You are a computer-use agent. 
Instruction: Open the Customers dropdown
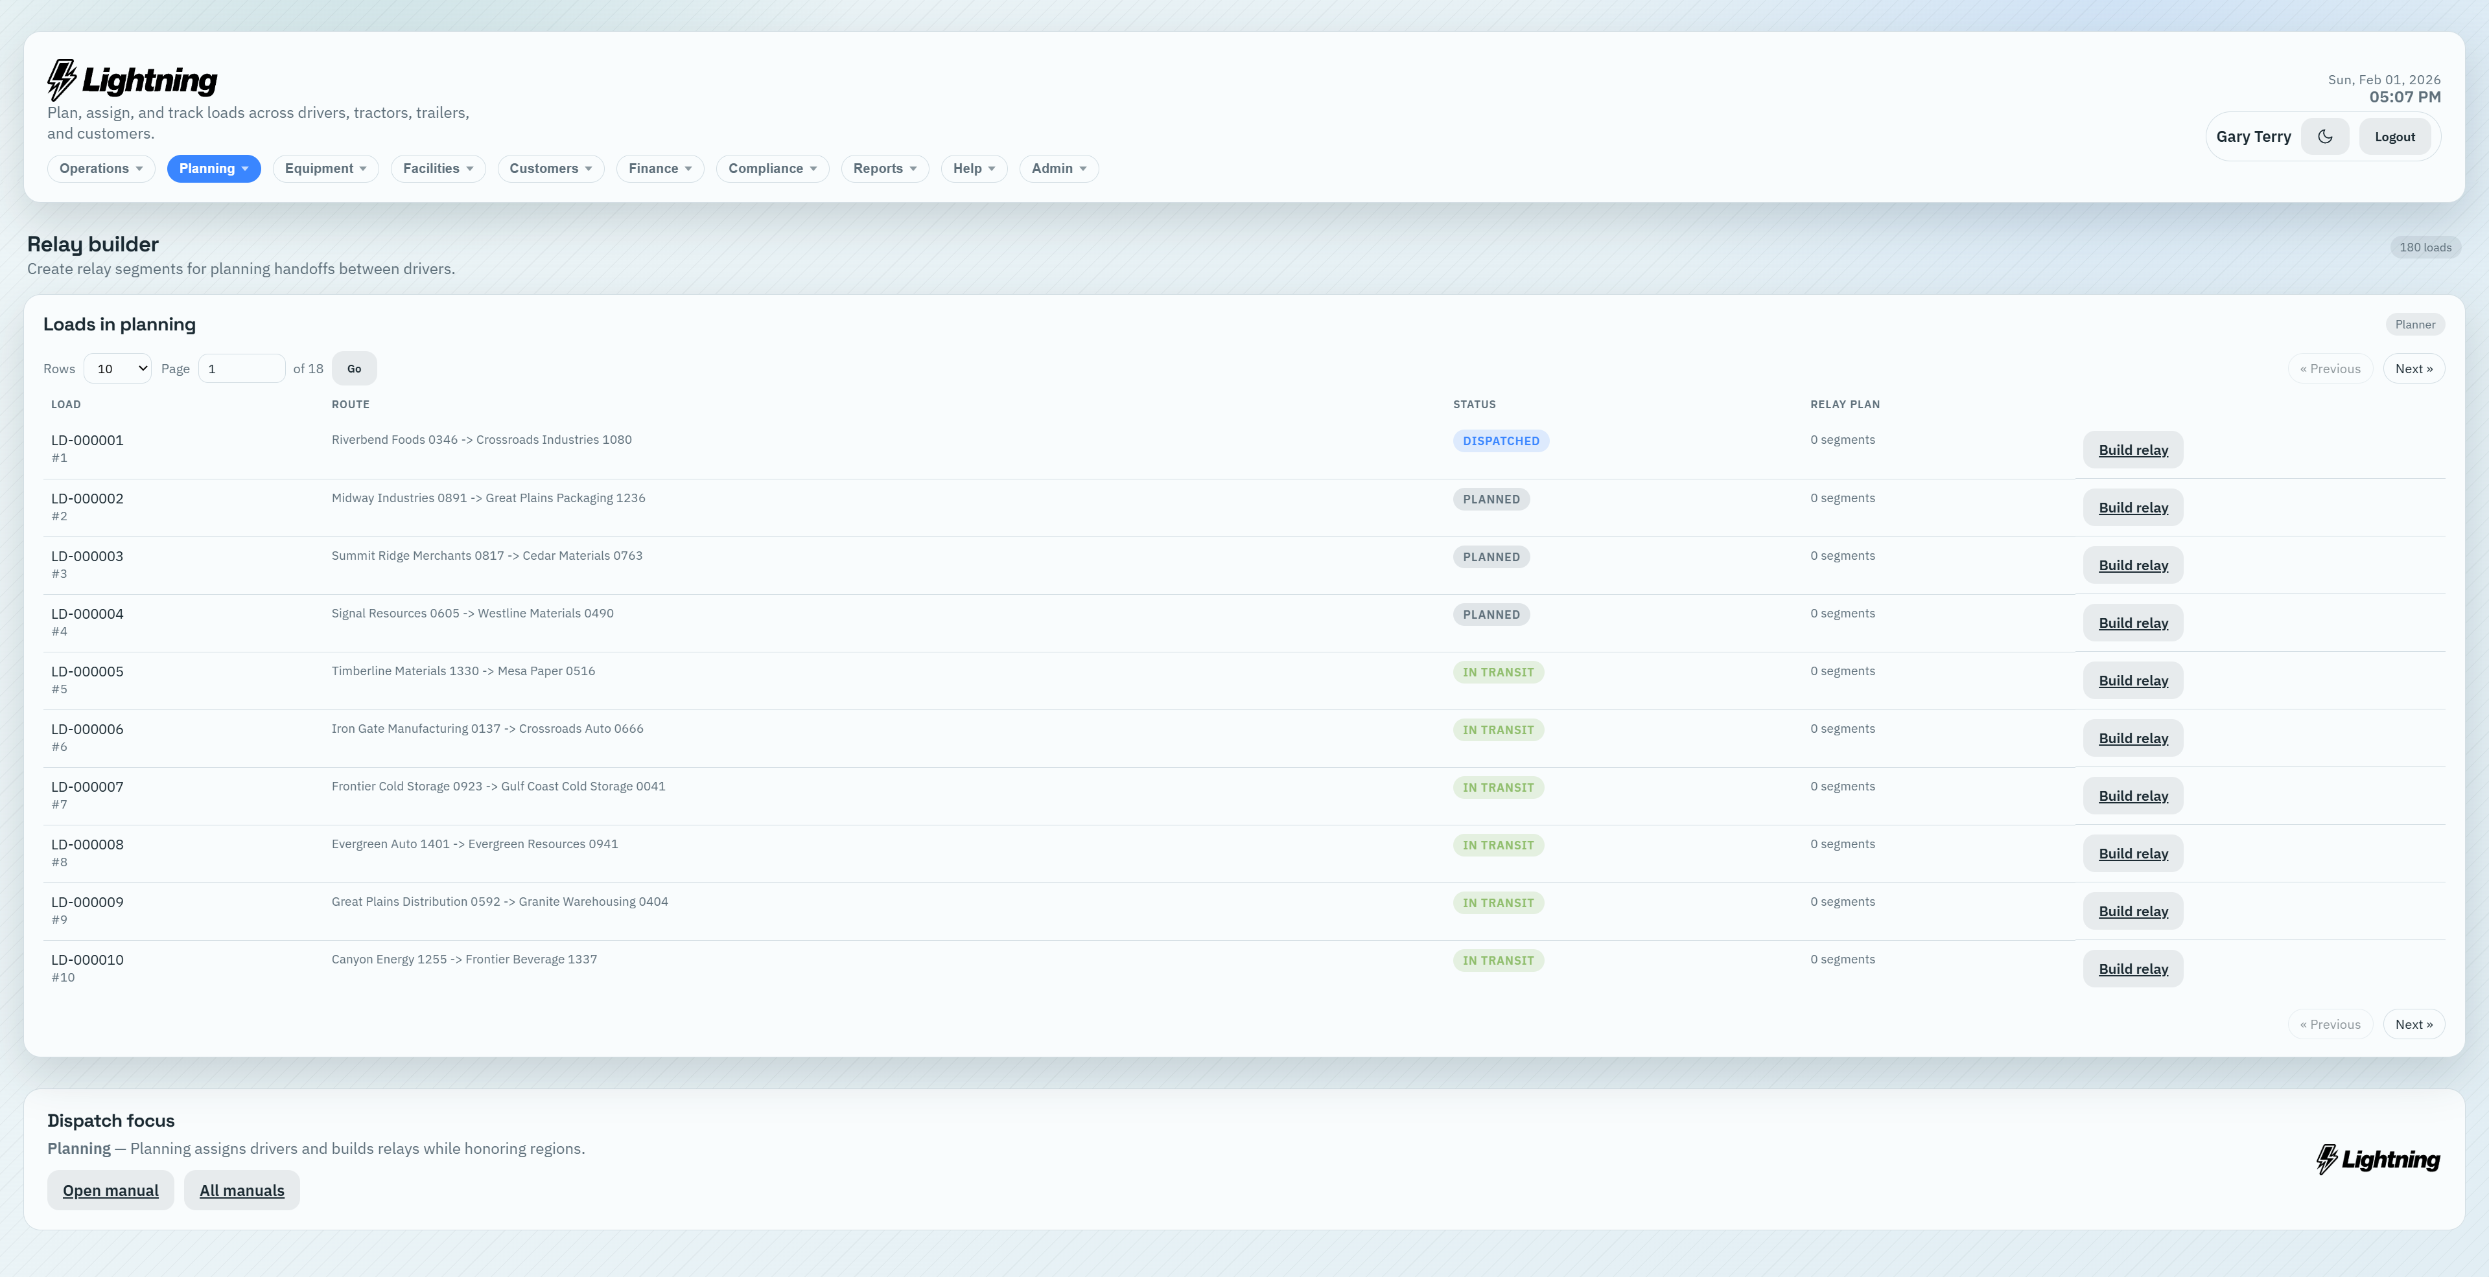coord(550,168)
